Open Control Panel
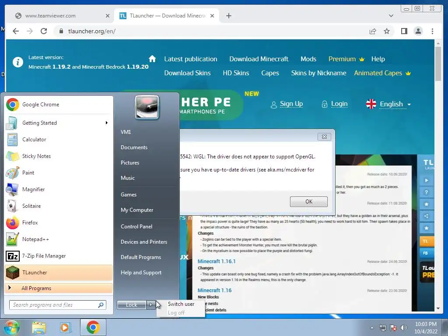Image resolution: width=448 pixels, height=336 pixels. point(136,227)
